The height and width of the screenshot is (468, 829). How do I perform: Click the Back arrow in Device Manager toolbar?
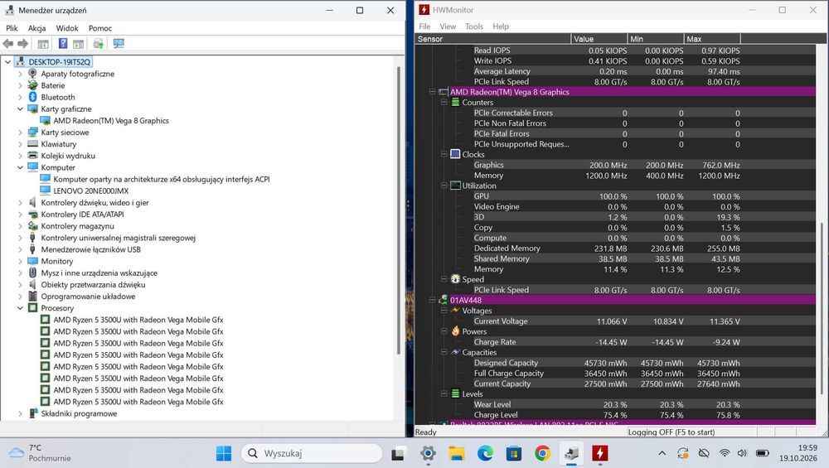click(x=8, y=44)
